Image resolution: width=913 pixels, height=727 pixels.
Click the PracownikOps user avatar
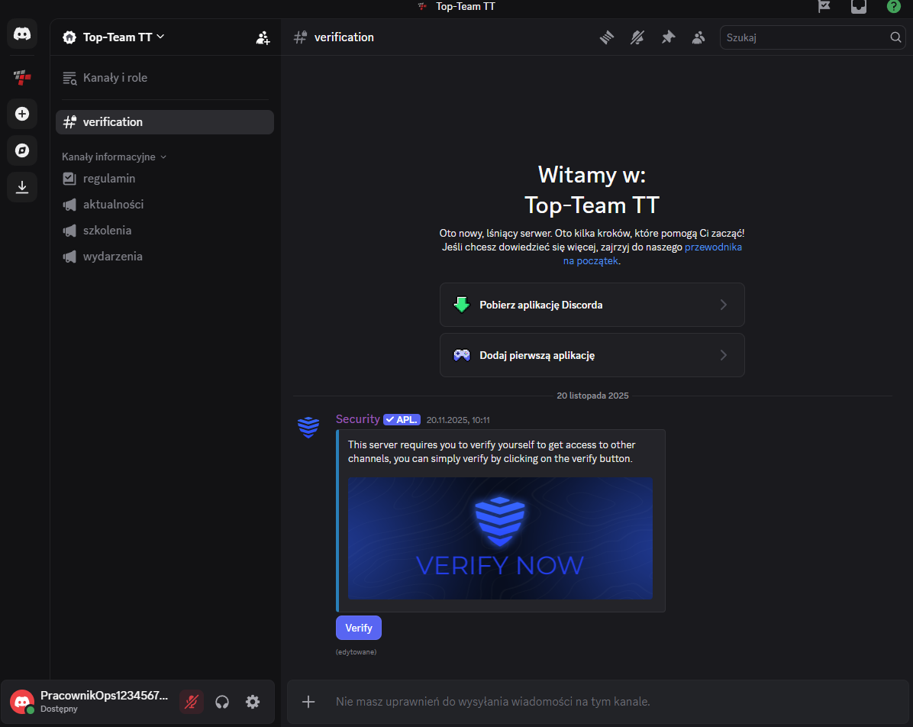[22, 701]
